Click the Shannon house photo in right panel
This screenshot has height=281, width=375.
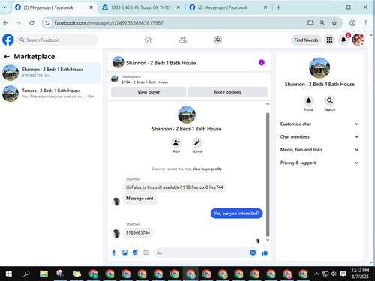tap(319, 68)
